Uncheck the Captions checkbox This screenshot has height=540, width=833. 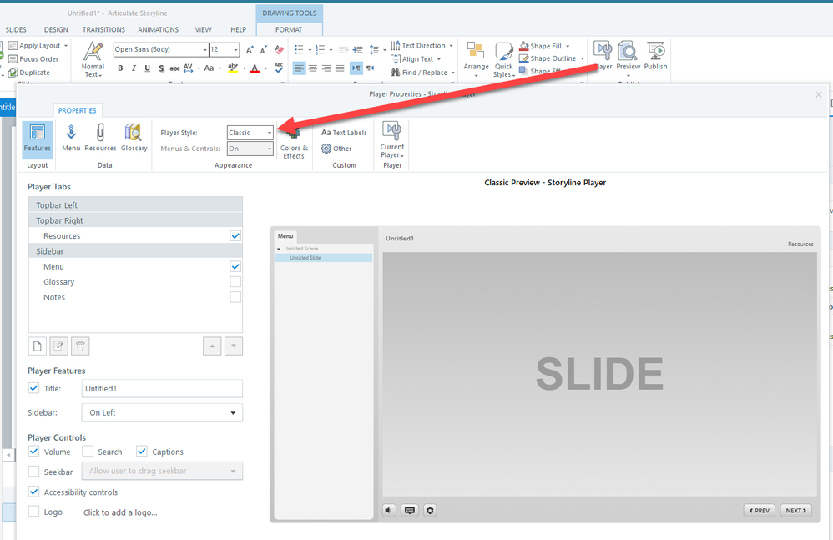[x=142, y=452]
